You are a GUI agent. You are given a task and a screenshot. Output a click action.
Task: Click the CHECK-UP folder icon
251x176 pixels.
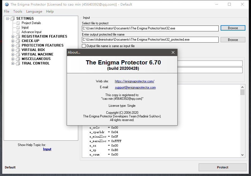[18, 41]
